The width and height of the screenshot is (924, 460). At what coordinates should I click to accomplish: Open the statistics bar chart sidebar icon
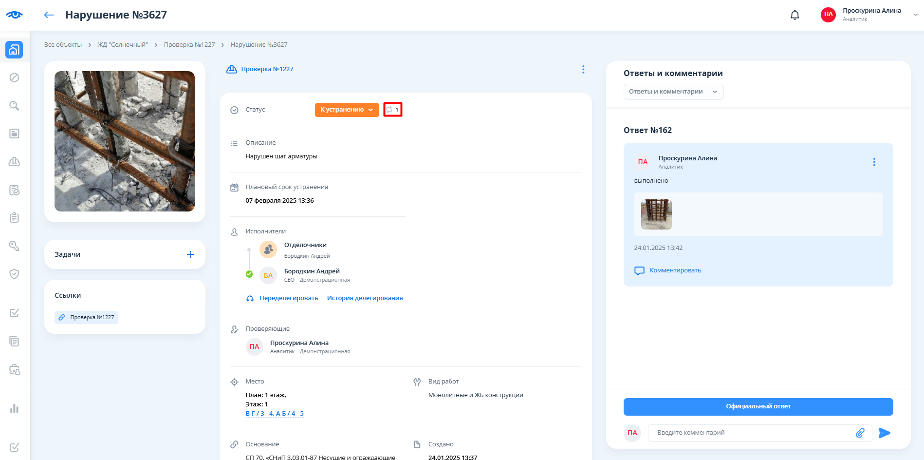[14, 408]
